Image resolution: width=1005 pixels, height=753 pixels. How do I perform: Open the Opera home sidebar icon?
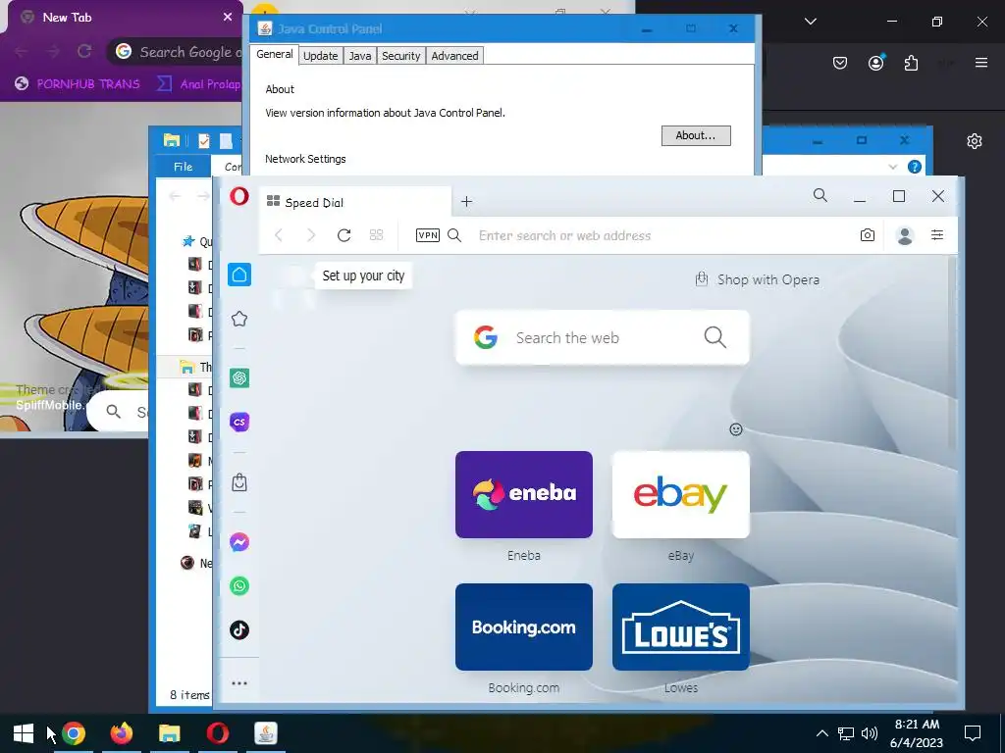click(x=239, y=275)
